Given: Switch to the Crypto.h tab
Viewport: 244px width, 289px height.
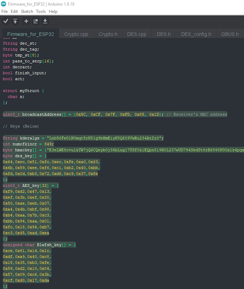Looking at the screenshot, I should pos(108,34).
